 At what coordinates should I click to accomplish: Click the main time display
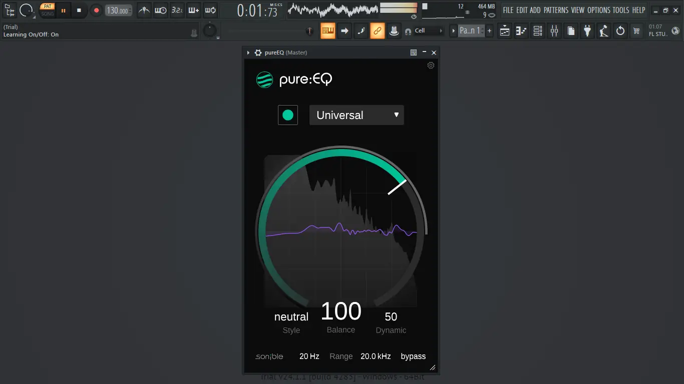257,10
